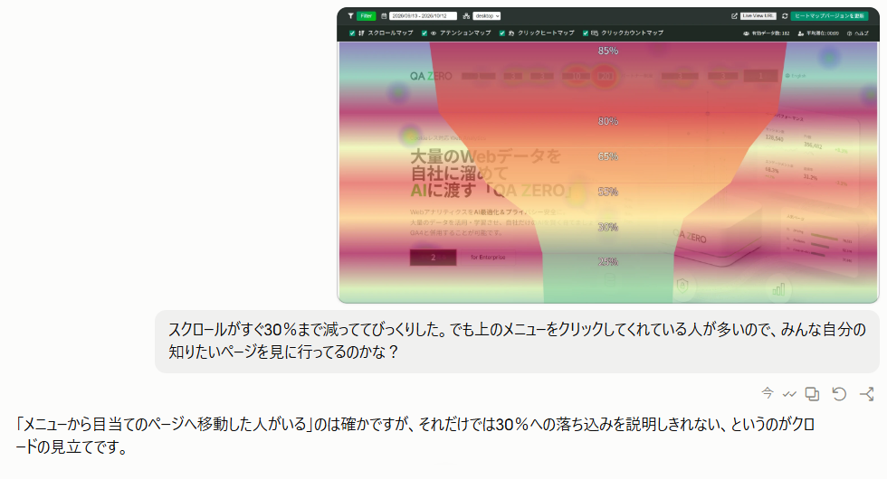Screen dimensions: 887x479
Task: Click the click heatmap icon next to クリックヒートマップ
Action: pyautogui.click(x=511, y=33)
